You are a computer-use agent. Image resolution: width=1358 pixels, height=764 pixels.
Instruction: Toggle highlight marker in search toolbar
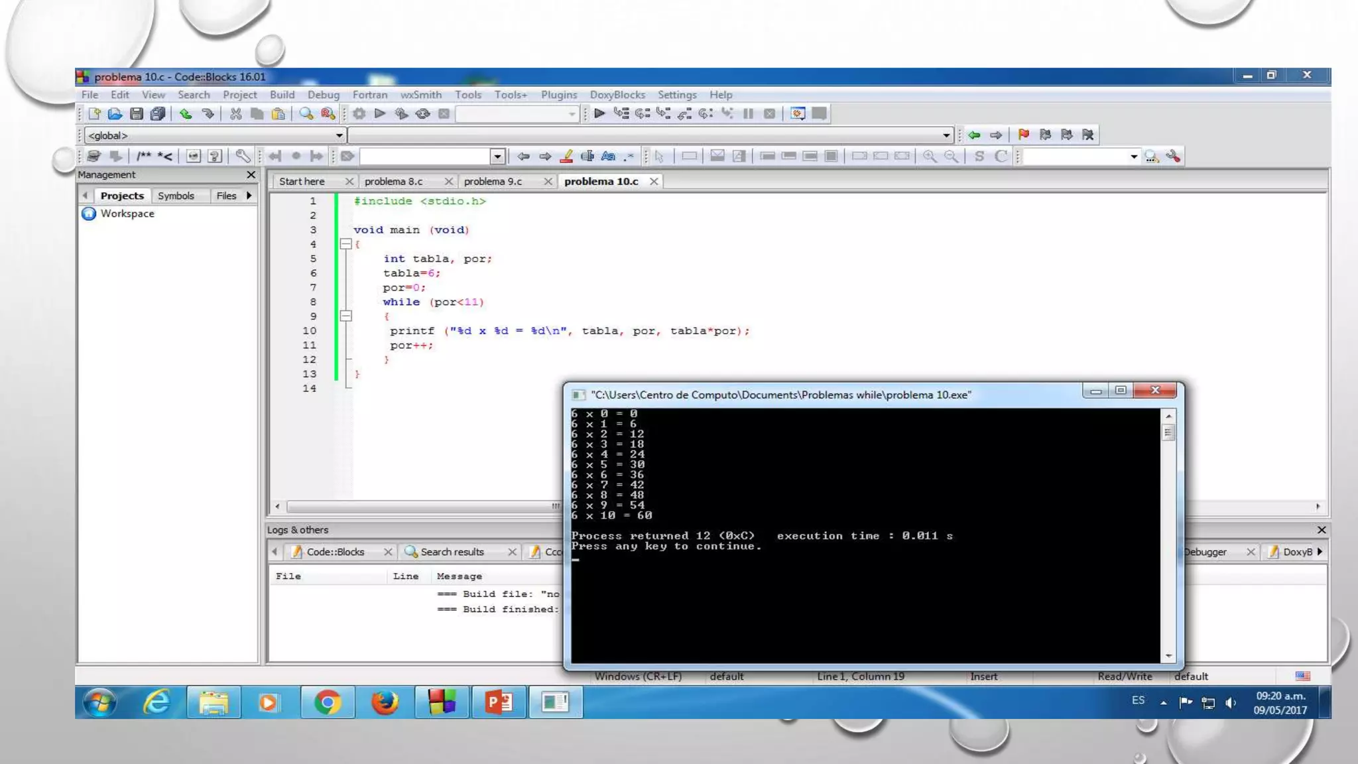pyautogui.click(x=566, y=157)
